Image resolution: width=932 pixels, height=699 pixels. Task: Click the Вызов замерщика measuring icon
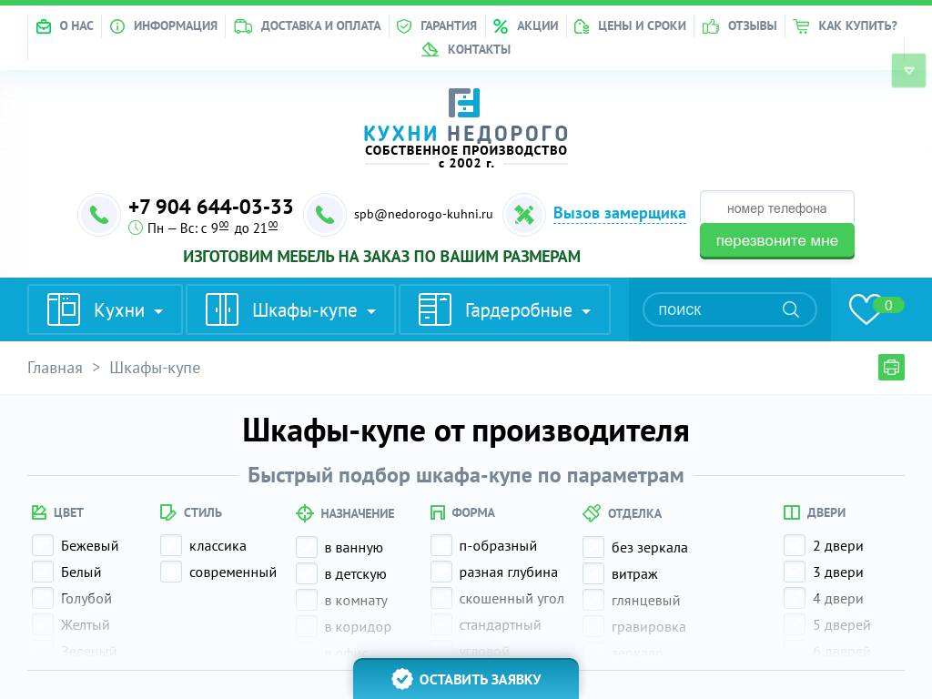pyautogui.click(x=524, y=215)
